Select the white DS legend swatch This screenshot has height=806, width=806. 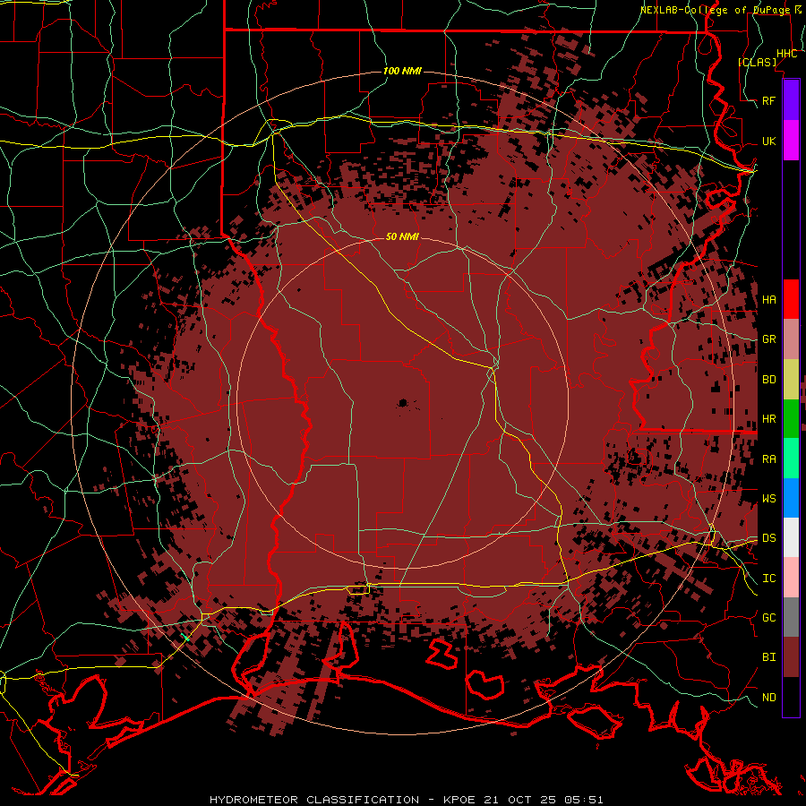pos(791,537)
